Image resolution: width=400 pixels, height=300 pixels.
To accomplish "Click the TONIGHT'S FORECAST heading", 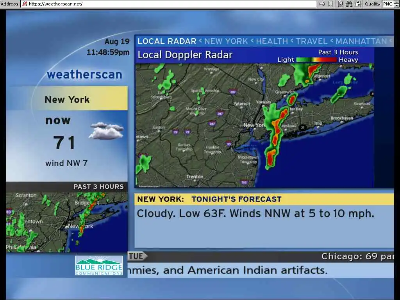I will tap(236, 199).
